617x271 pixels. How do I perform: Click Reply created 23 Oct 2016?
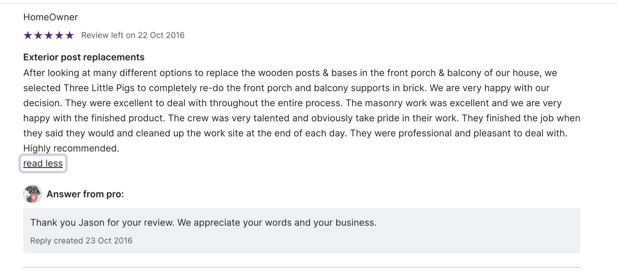[81, 241]
